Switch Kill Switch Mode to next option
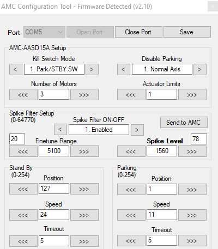The image size is (218, 249). [92, 69]
